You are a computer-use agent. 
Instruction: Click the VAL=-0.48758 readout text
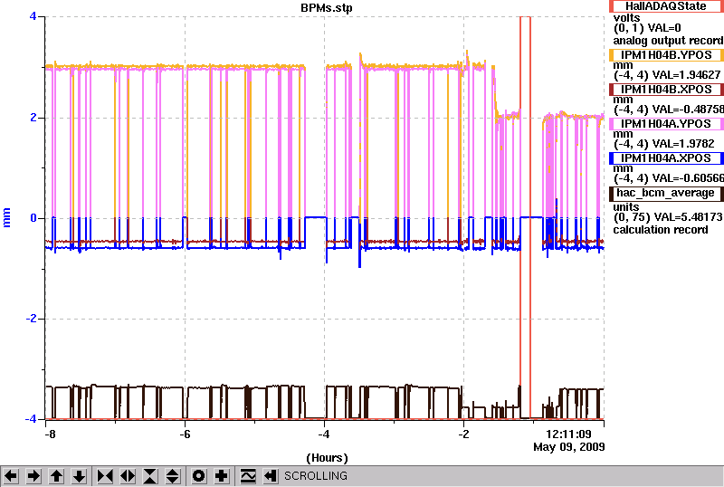tap(688, 110)
